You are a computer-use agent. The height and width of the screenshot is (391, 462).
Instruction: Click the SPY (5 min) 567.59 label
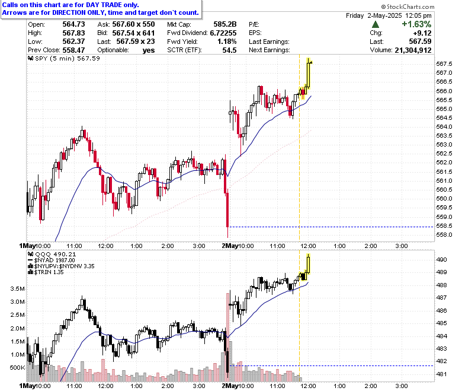click(68, 58)
